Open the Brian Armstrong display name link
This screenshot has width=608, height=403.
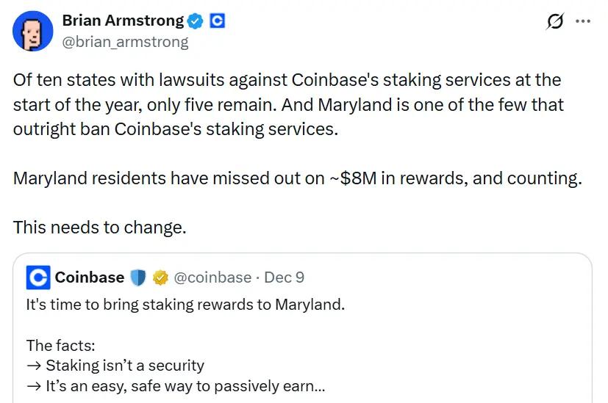pos(123,21)
